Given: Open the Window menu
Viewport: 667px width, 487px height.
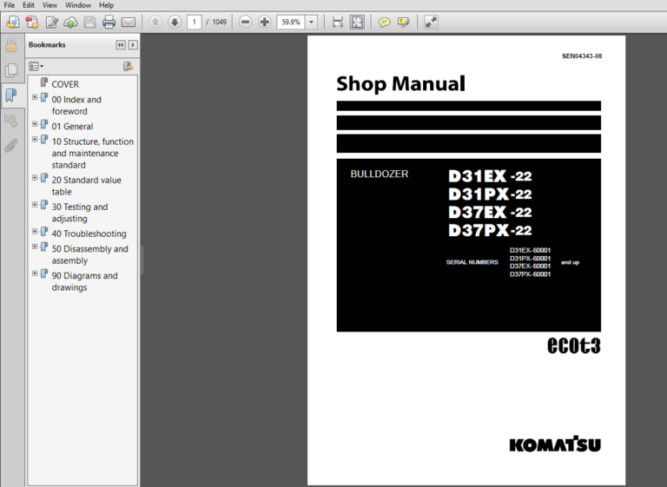Looking at the screenshot, I should pos(78,5).
